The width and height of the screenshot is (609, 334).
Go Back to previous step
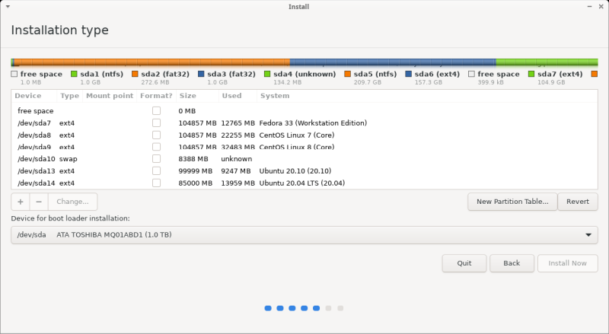(x=512, y=263)
